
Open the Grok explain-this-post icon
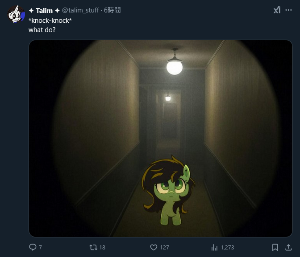pos(277,10)
